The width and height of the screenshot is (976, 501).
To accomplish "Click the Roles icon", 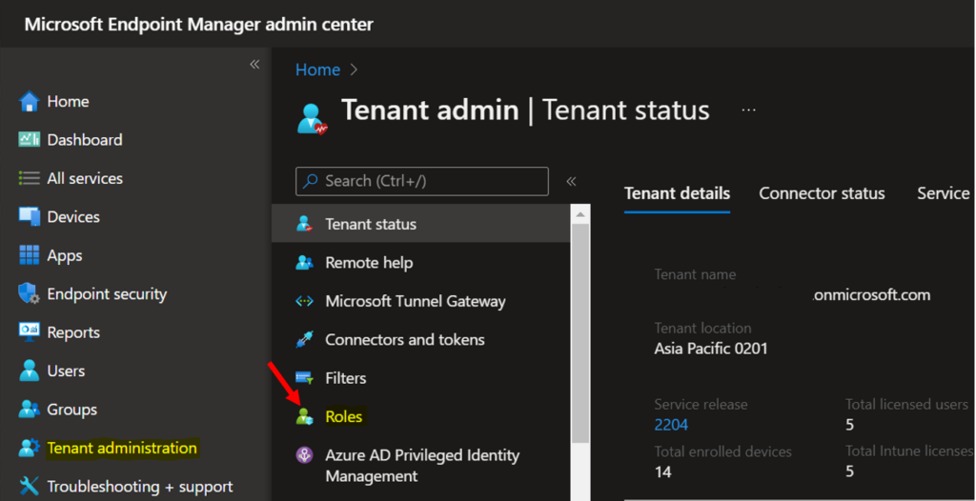I will pyautogui.click(x=304, y=416).
